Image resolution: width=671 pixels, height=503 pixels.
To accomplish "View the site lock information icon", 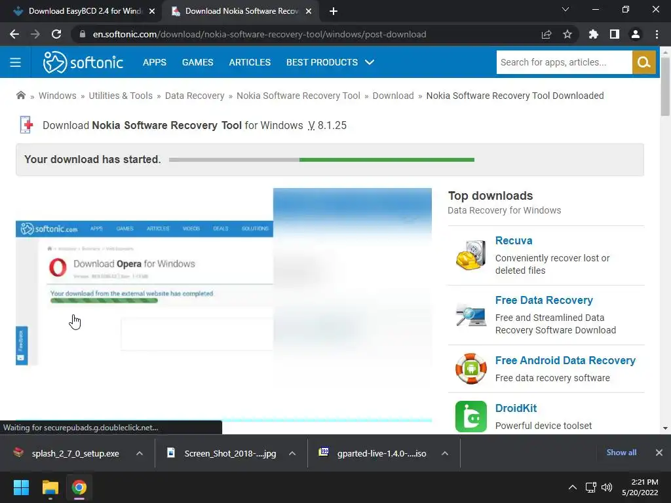I will [x=83, y=34].
